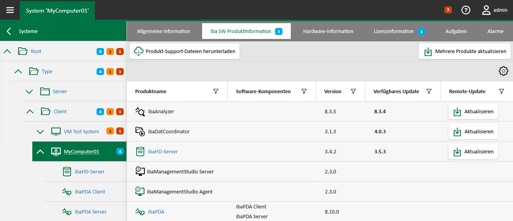Open table settings gear icon
The height and width of the screenshot is (221, 513).
click(x=503, y=71)
